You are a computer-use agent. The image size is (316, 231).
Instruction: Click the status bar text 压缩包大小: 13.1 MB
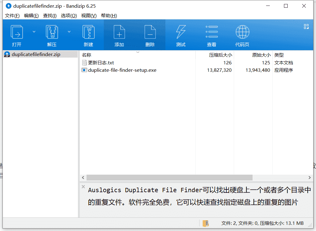(x=282, y=223)
